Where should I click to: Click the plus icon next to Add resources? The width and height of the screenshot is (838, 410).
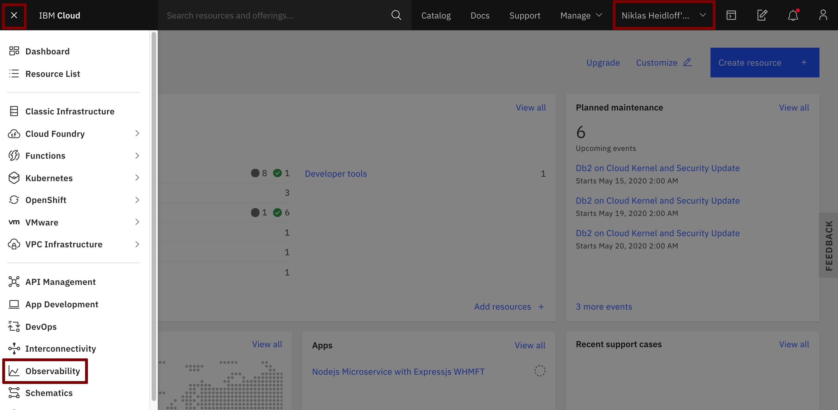(x=541, y=307)
